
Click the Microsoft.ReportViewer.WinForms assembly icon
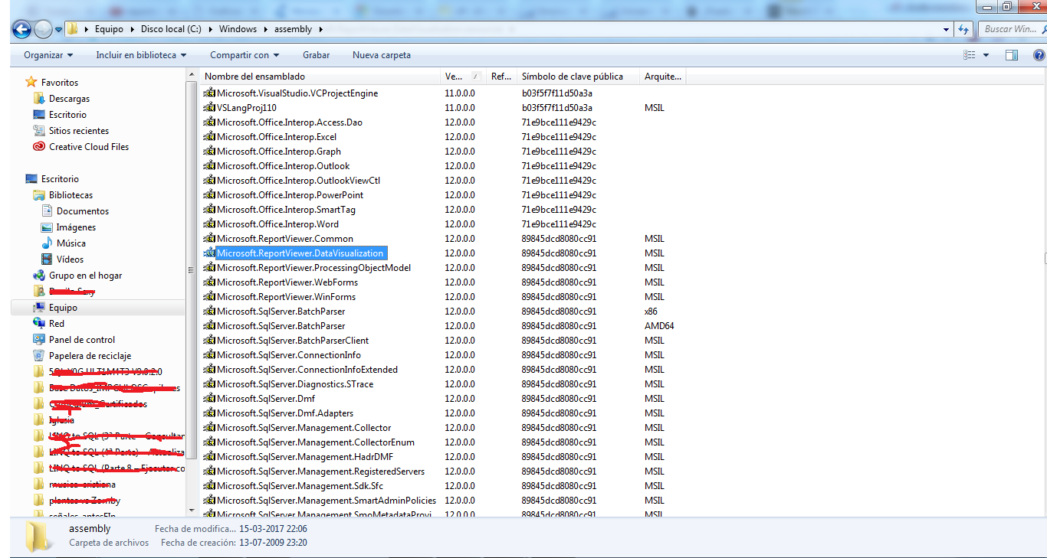coord(209,297)
